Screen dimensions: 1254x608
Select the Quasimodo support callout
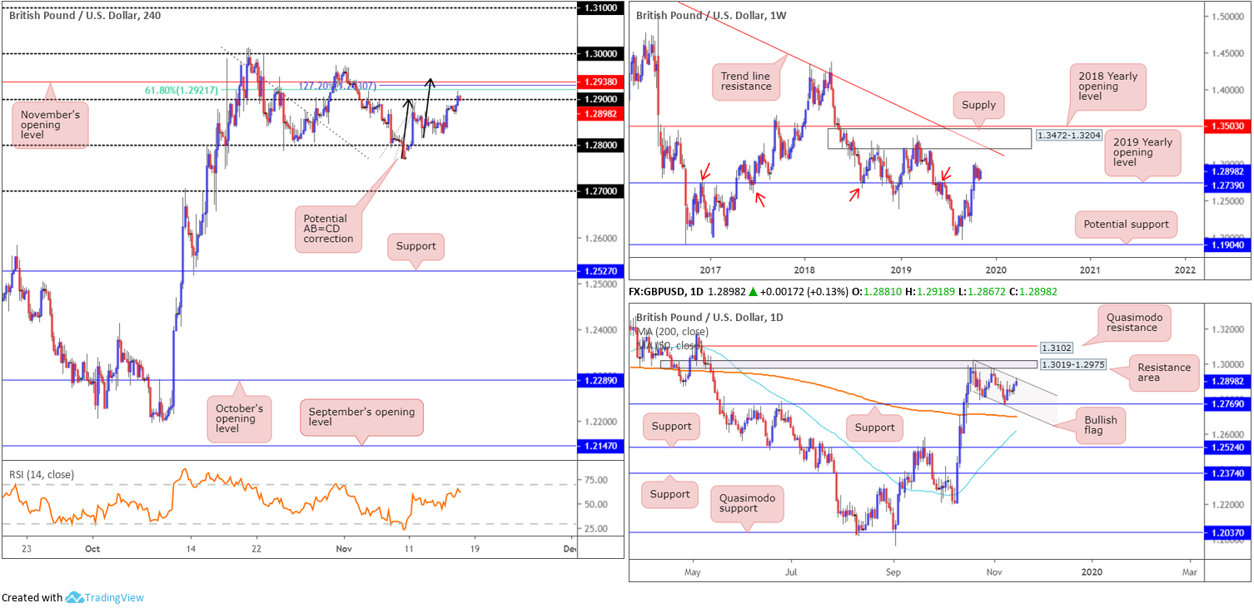[745, 502]
